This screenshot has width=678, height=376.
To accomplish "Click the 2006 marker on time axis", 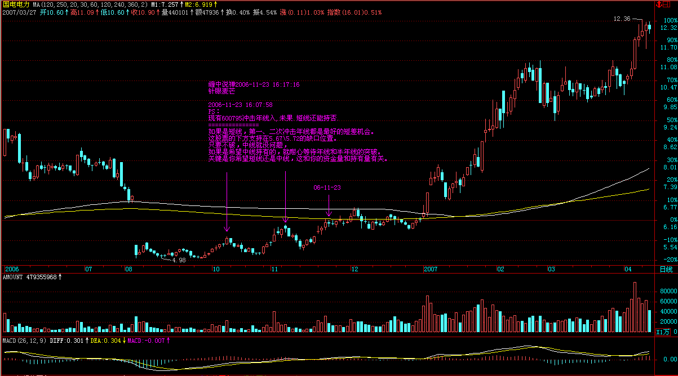I will (x=11, y=270).
